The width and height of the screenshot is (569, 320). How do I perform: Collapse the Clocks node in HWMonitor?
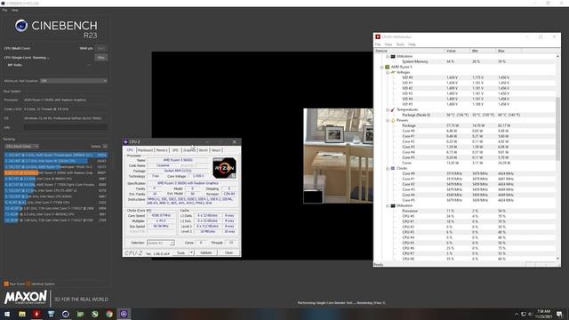click(x=388, y=168)
